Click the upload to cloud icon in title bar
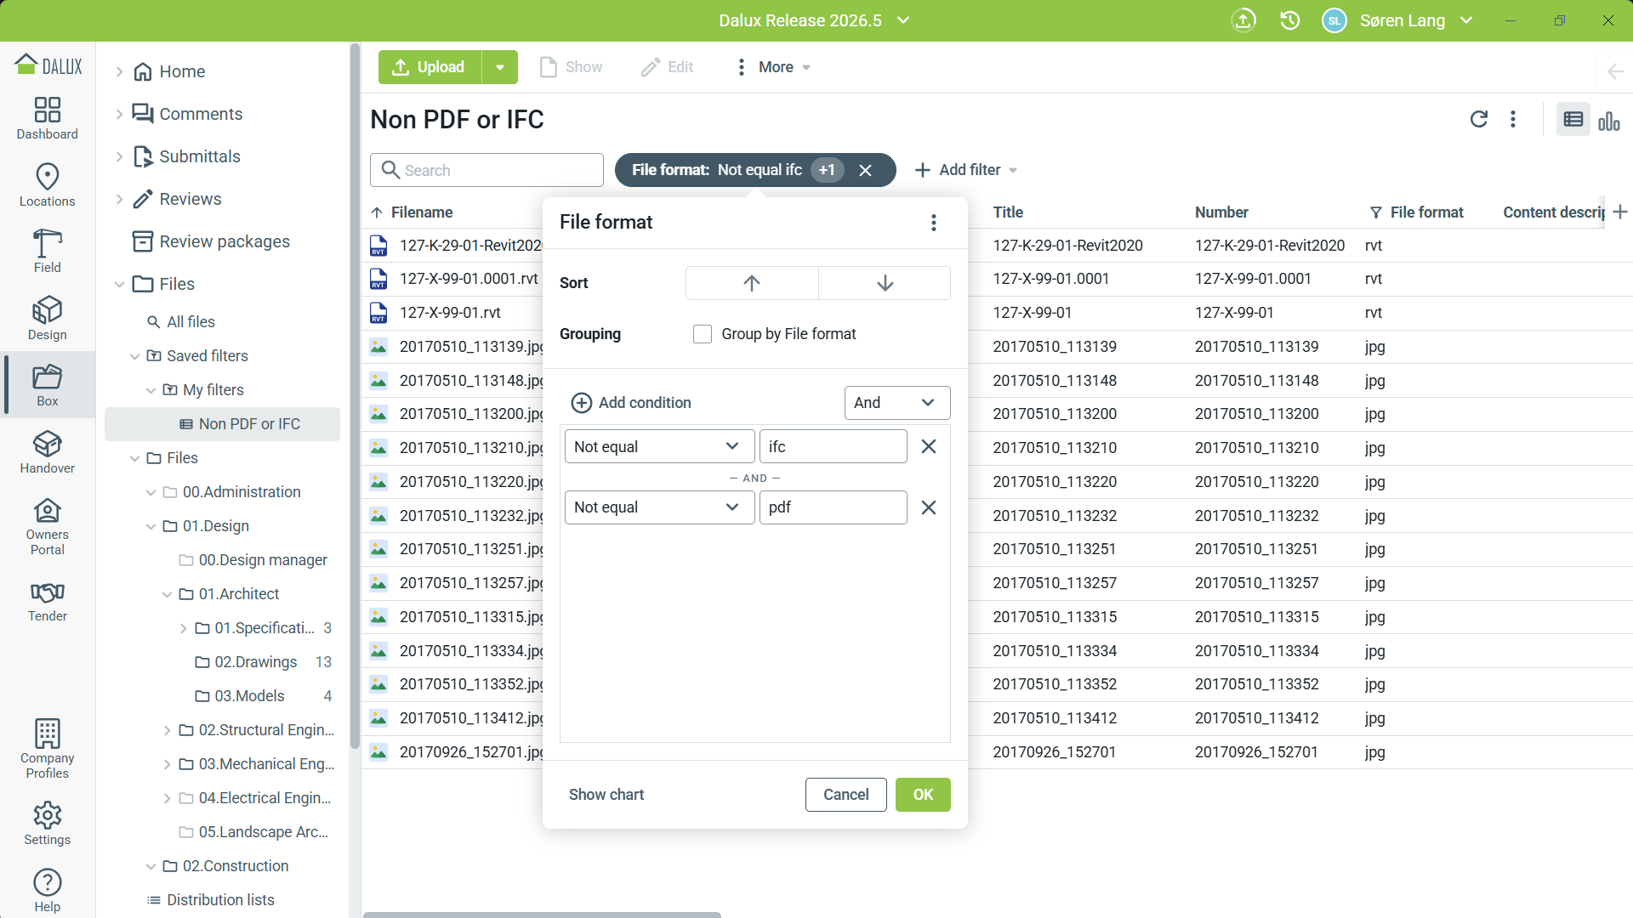Image resolution: width=1633 pixels, height=918 pixels. [1243, 20]
